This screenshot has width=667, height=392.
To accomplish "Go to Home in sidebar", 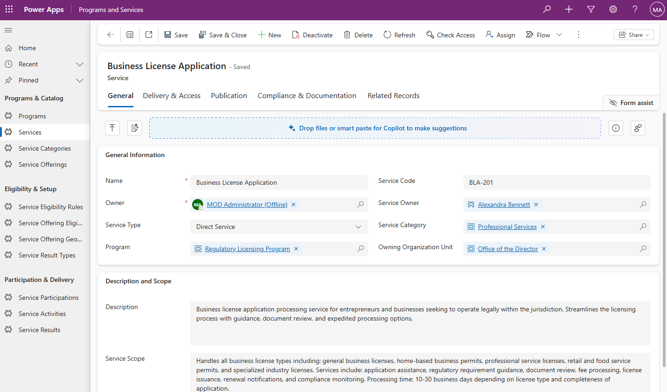I will click(x=45, y=48).
